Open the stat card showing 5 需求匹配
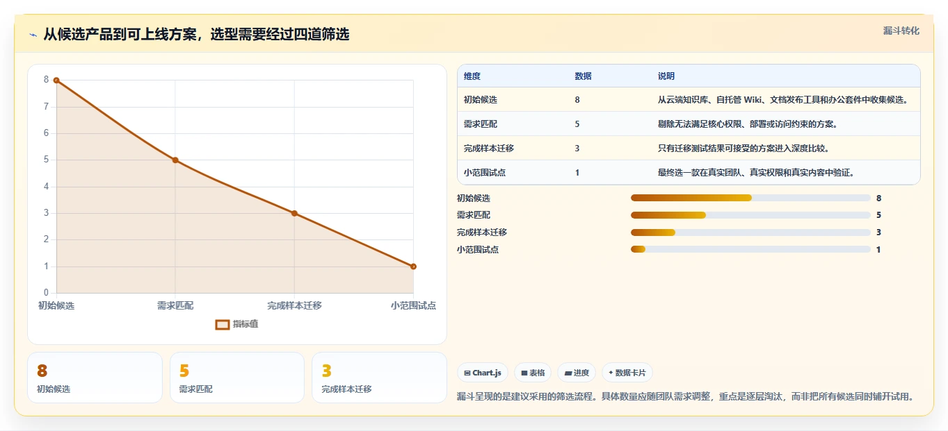Image resolution: width=948 pixels, height=431 pixels. (x=237, y=378)
